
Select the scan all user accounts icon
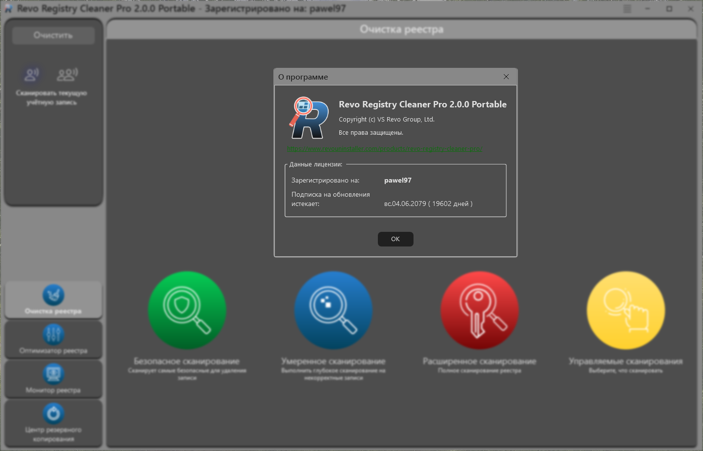click(67, 74)
